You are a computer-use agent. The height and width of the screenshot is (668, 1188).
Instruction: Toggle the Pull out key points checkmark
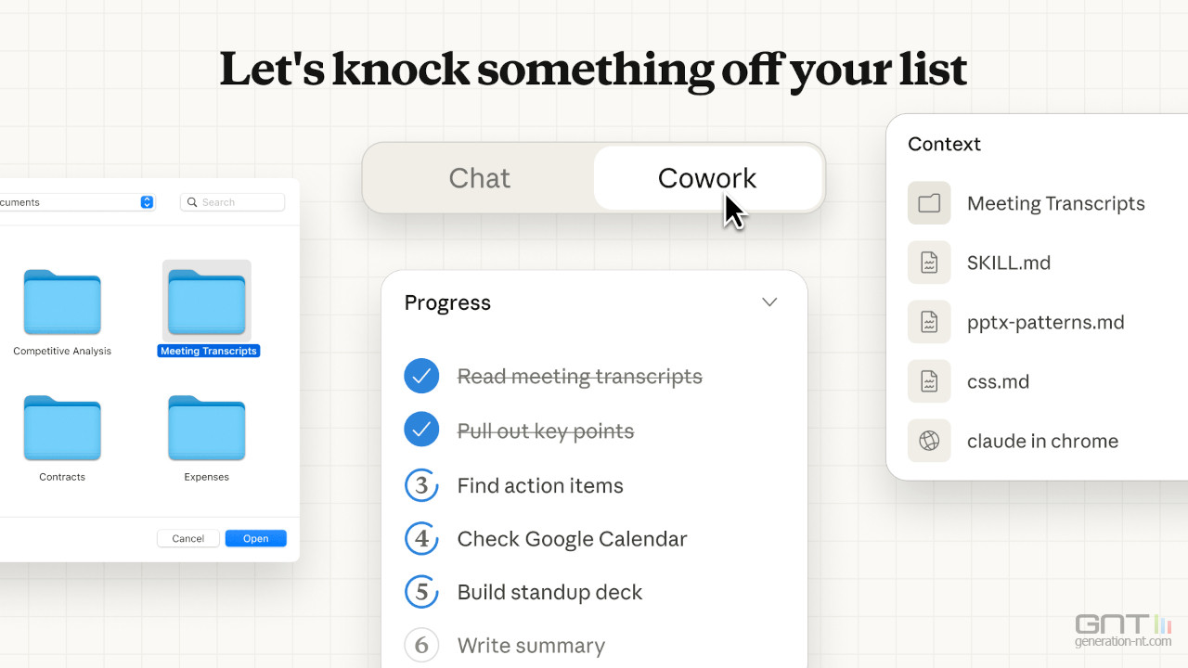(422, 430)
